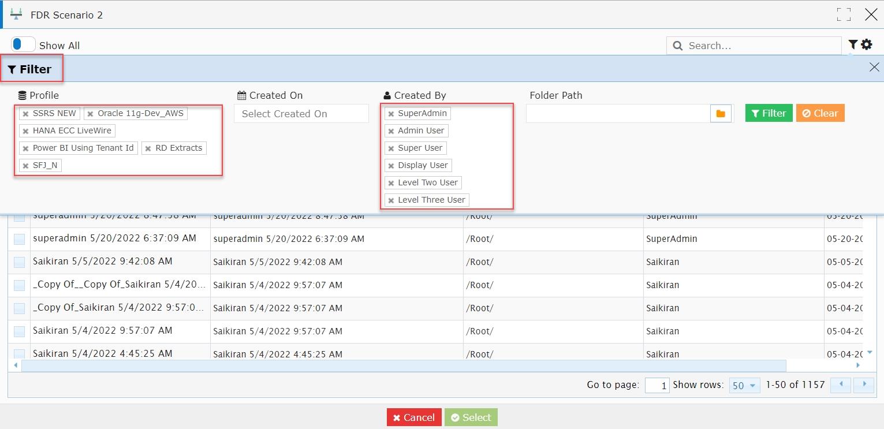Viewport: 884px width, 429px height.
Task: Toggle the Show All switch
Action: 23,45
